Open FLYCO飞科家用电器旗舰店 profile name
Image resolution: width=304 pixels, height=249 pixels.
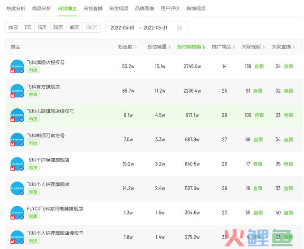55,209
